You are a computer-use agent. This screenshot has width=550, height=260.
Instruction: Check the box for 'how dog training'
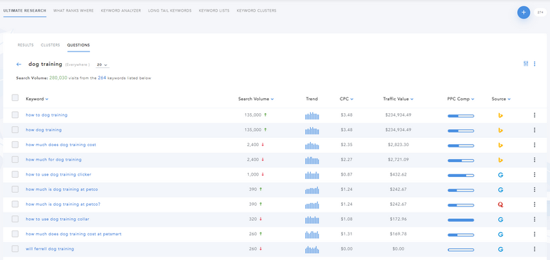pos(15,130)
